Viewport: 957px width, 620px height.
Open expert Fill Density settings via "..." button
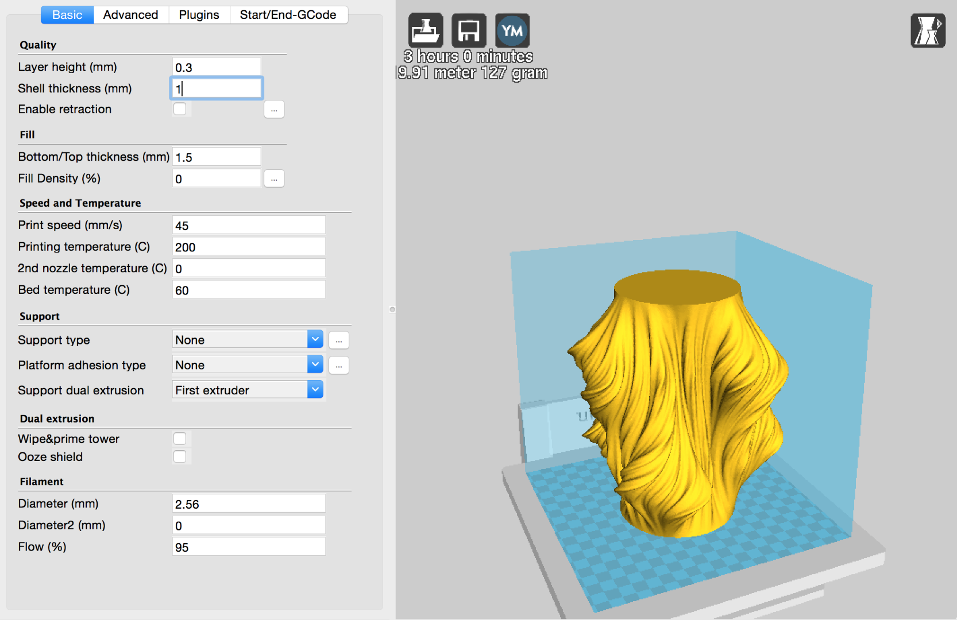(x=274, y=179)
